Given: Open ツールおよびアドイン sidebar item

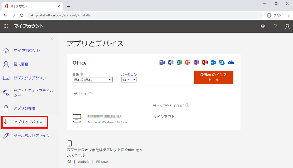Looking at the screenshot, I should click(31, 135).
